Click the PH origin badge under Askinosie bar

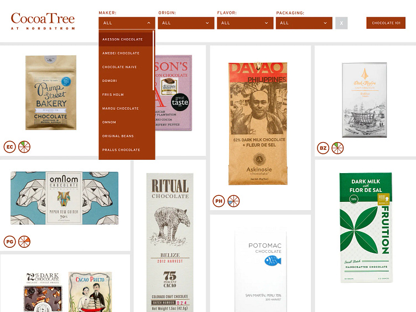pos(219,201)
